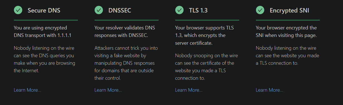Select the DNSSEC heading
Image resolution: width=343 pixels, height=105 pixels.
point(120,11)
